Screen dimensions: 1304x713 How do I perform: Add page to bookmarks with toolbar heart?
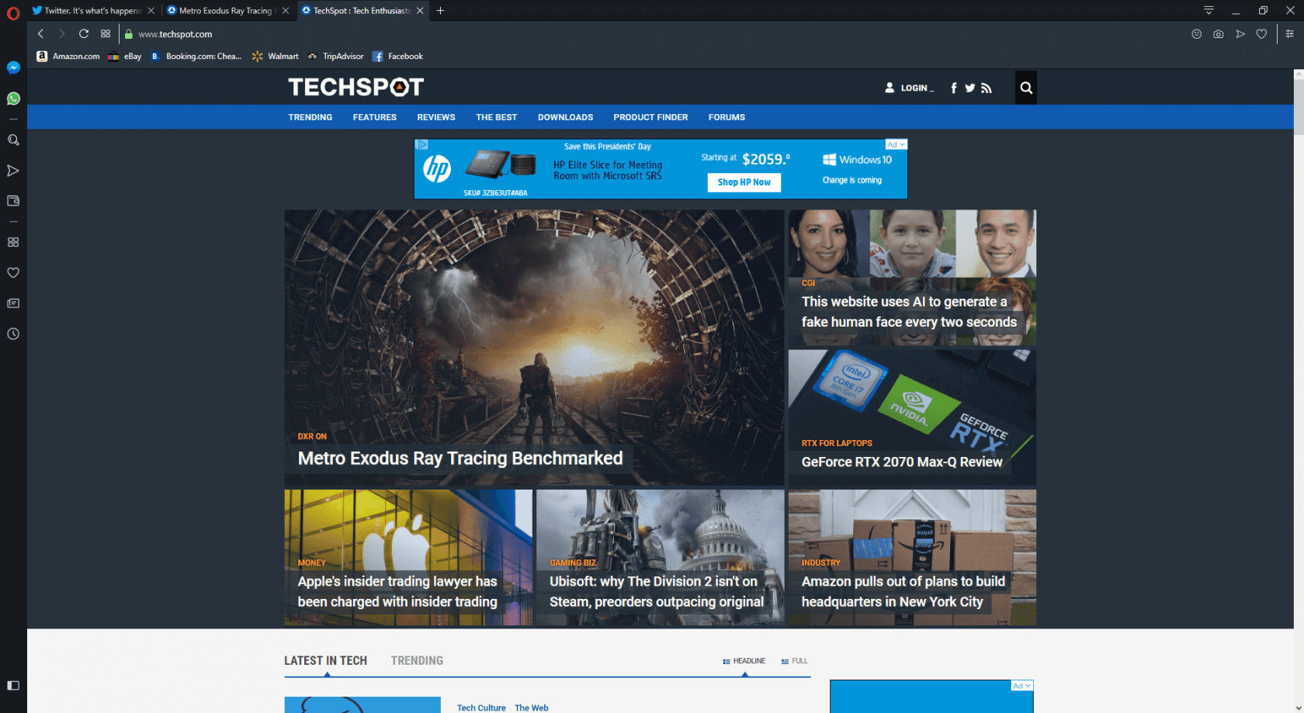(1262, 34)
